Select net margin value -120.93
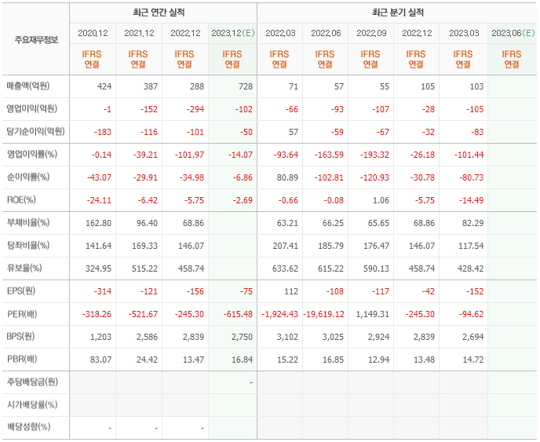 click(x=374, y=177)
